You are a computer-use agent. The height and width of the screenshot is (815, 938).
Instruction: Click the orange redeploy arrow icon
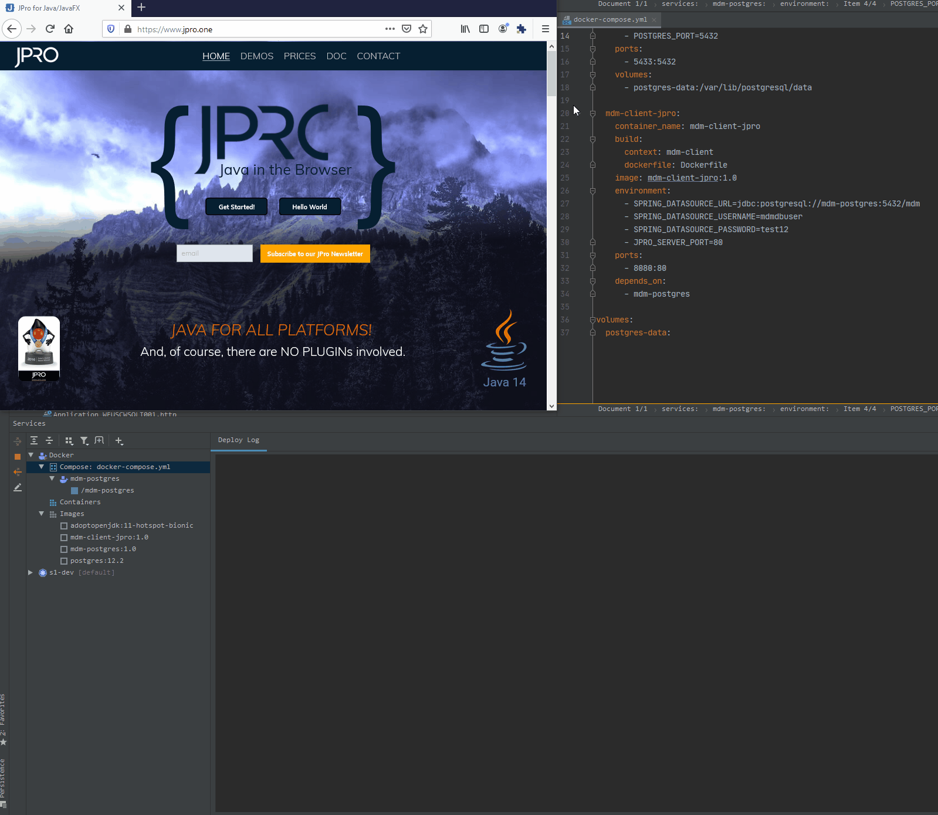point(18,471)
